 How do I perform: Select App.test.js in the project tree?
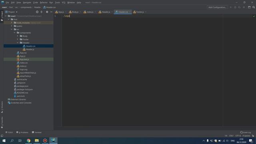coord(24,60)
